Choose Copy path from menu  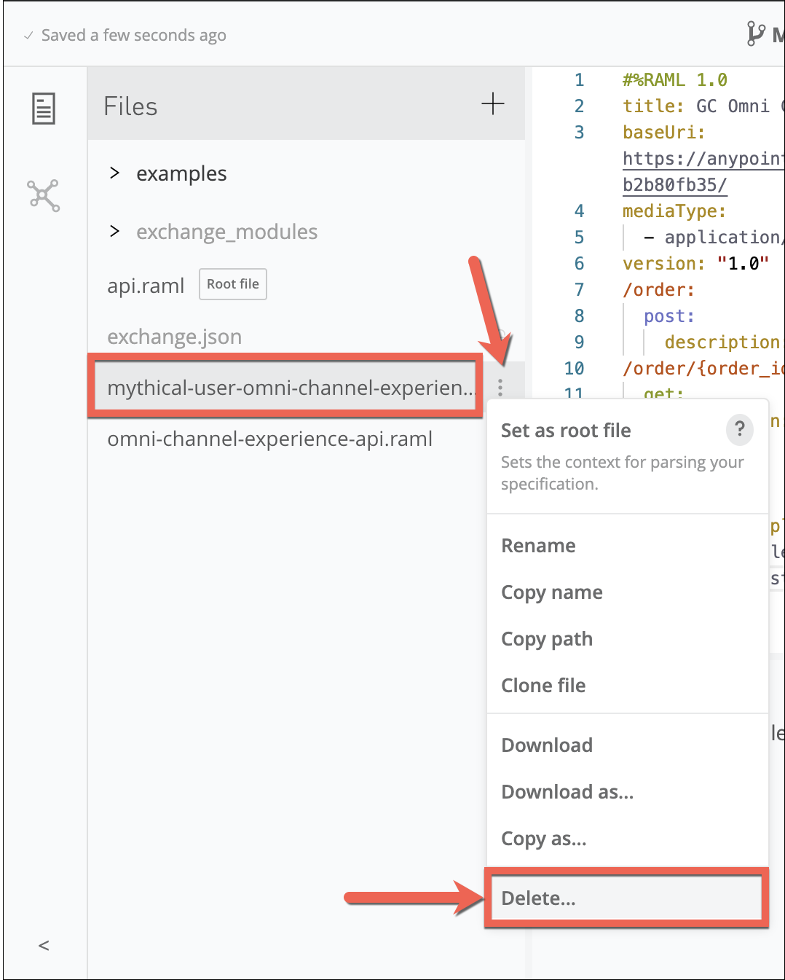point(546,639)
